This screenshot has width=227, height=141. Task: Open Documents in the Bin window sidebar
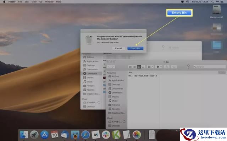[x=116, y=88]
